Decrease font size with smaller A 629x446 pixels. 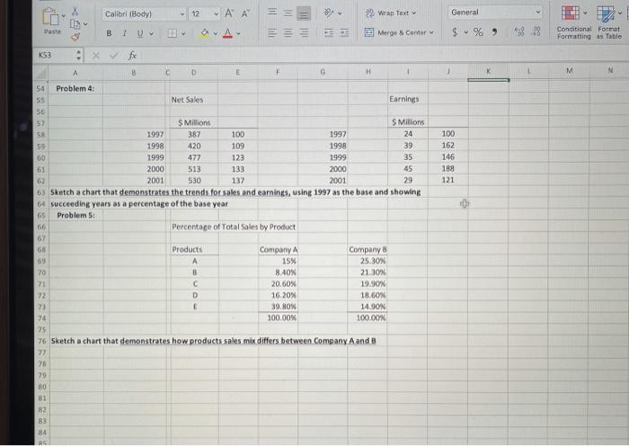[x=245, y=13]
